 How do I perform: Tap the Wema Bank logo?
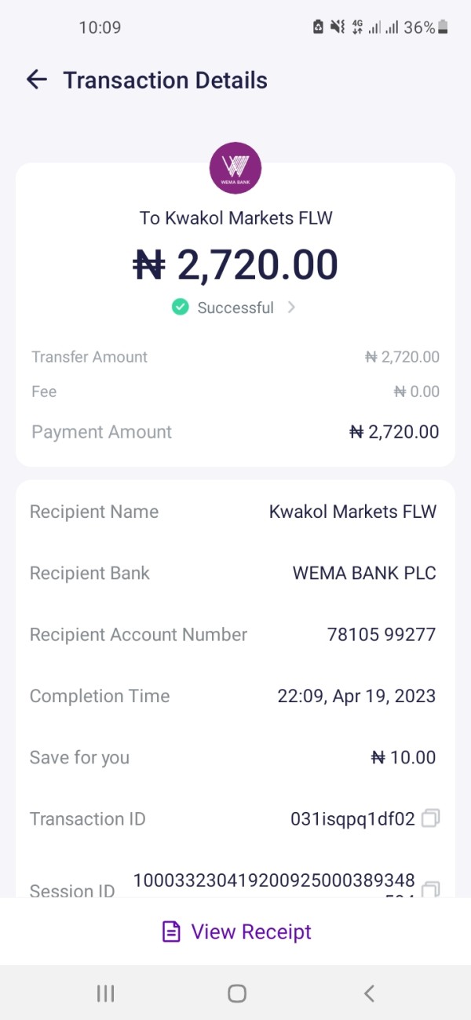[x=235, y=167]
